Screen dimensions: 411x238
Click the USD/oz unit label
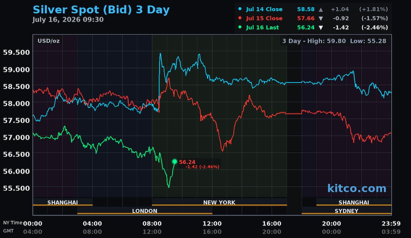49,41
